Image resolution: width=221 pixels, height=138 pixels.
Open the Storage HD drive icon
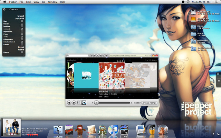coord(193,19)
